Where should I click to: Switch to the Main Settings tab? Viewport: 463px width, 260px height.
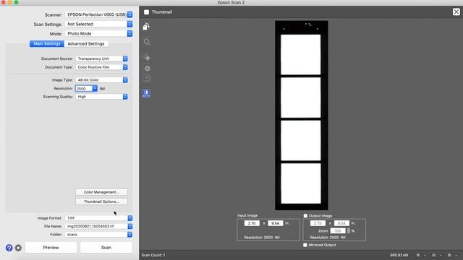coord(46,43)
